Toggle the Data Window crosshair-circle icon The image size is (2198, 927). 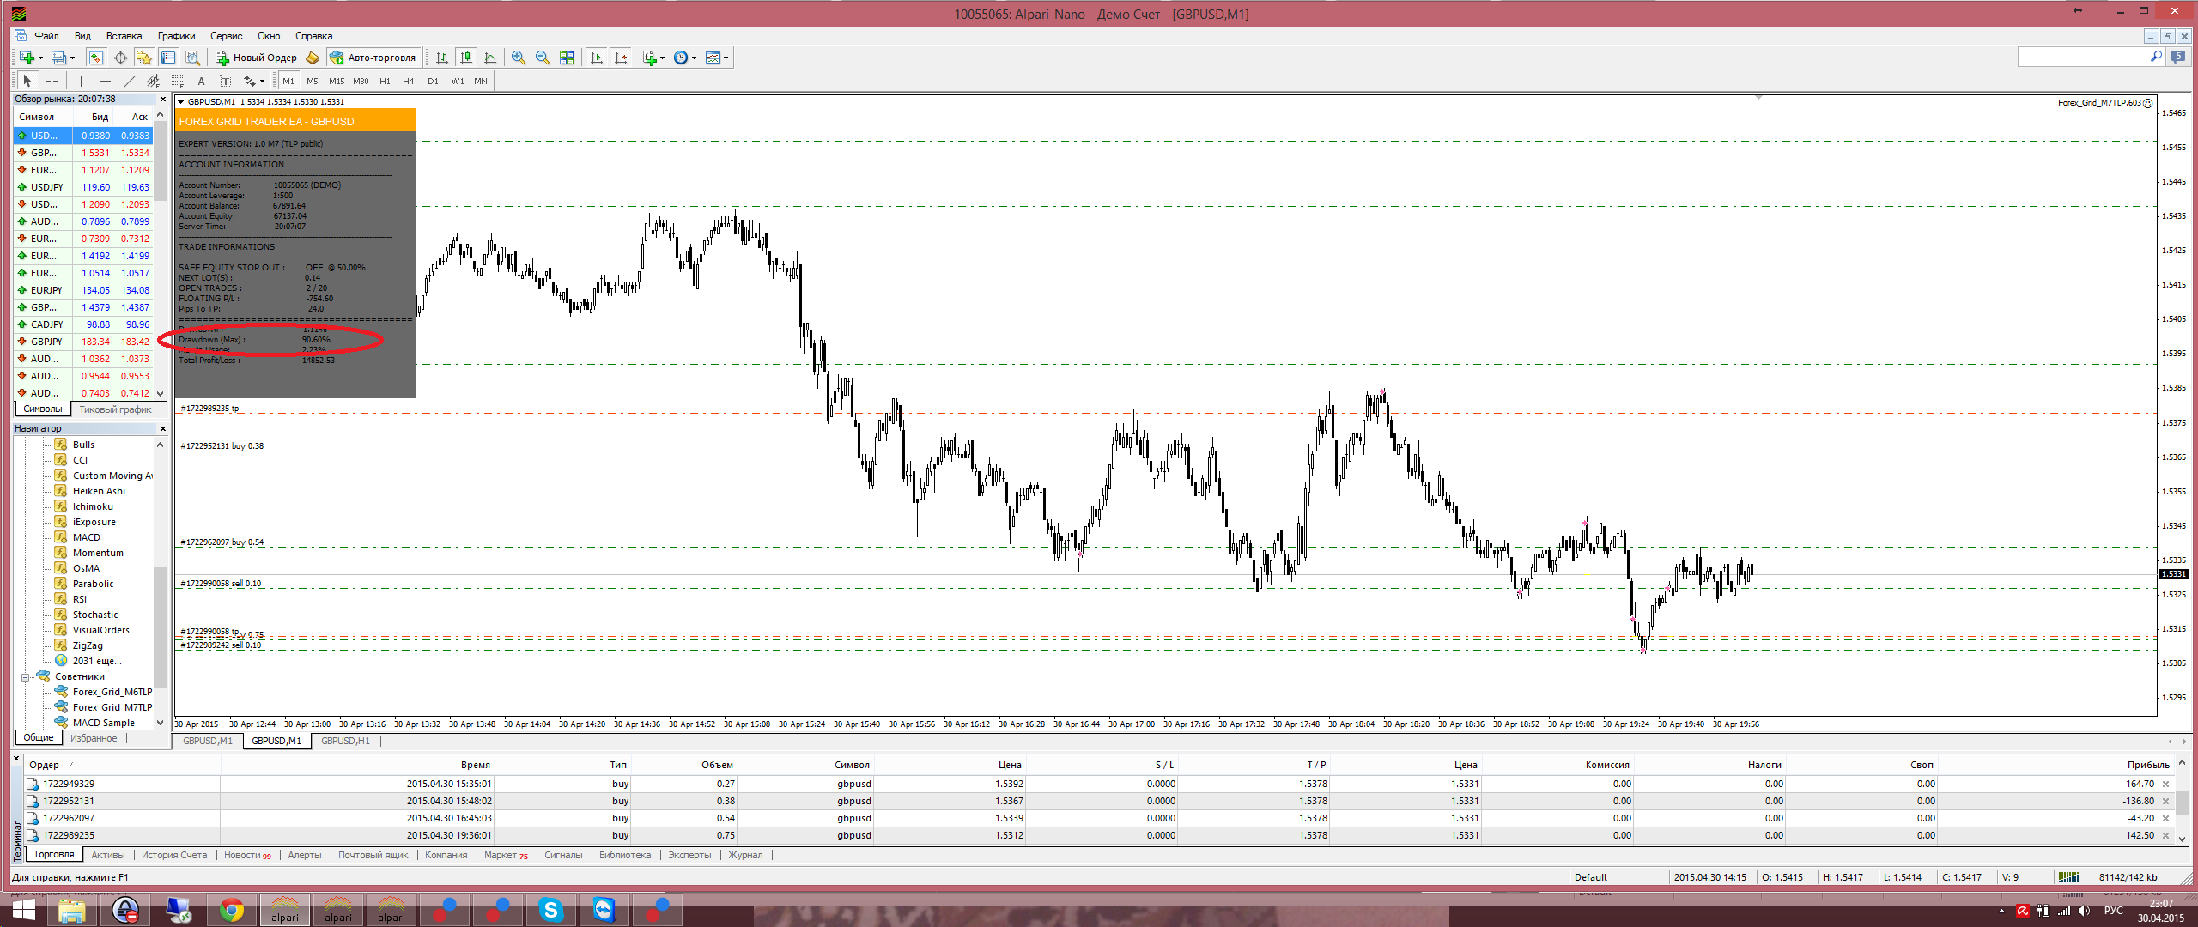coord(120,58)
